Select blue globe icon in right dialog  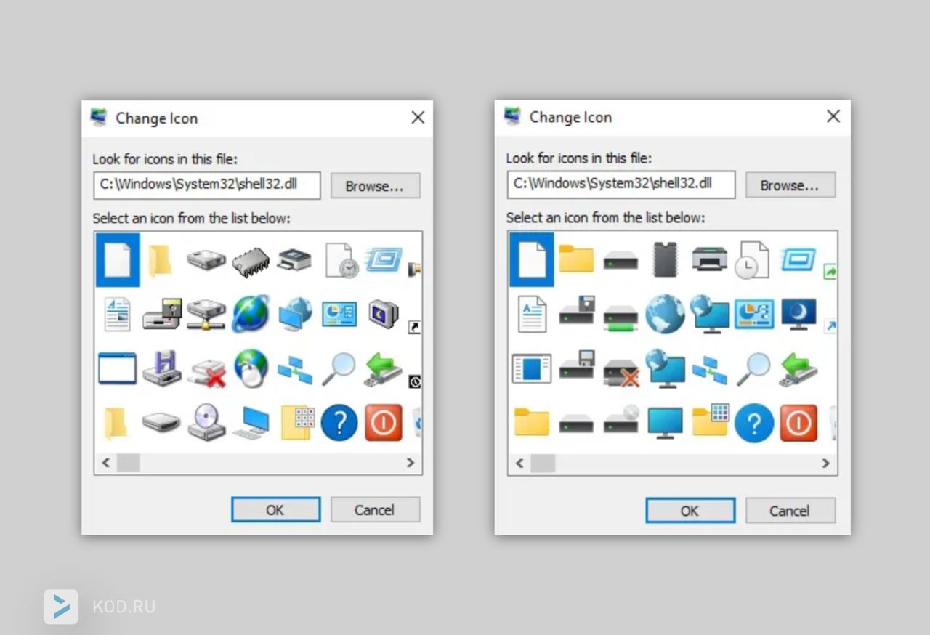pyautogui.click(x=665, y=314)
